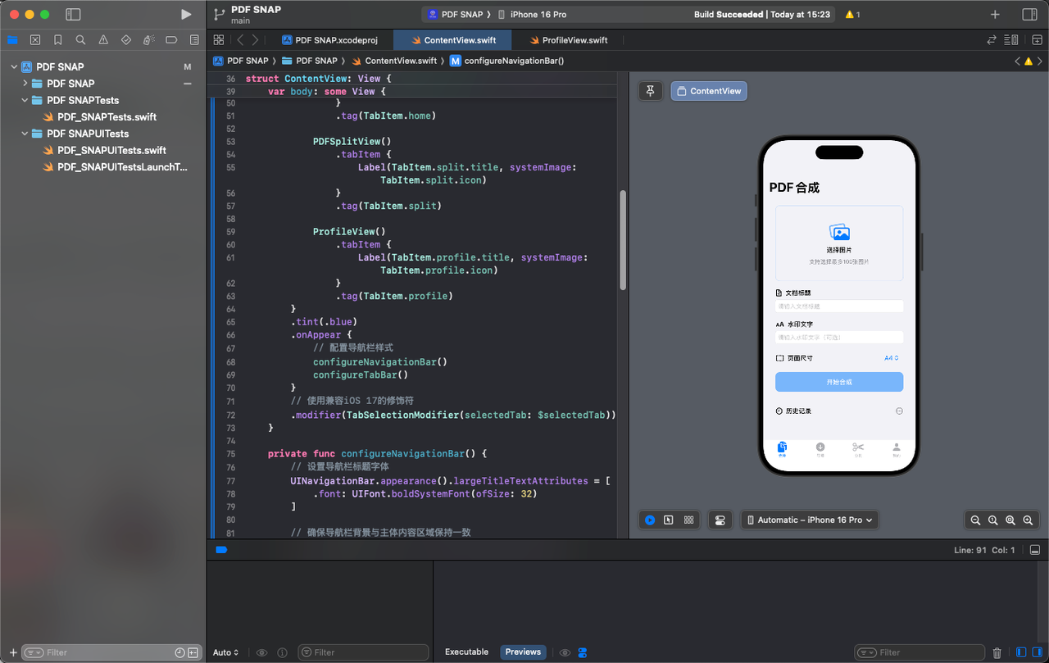
Task: Clear console with trash icon
Action: pos(997,652)
